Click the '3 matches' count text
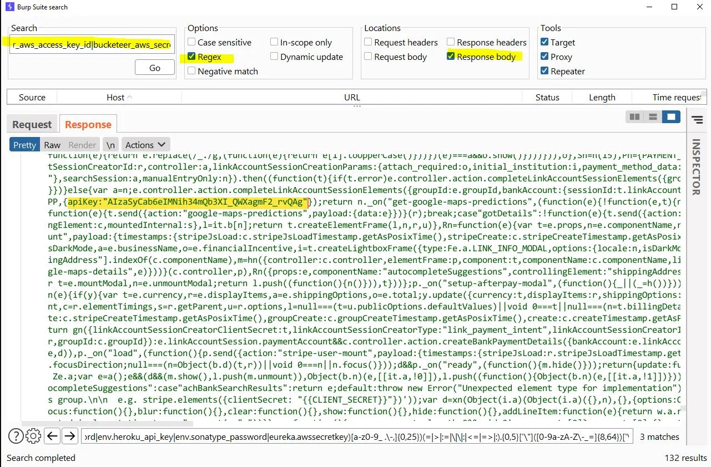The height and width of the screenshot is (467, 711). [659, 436]
